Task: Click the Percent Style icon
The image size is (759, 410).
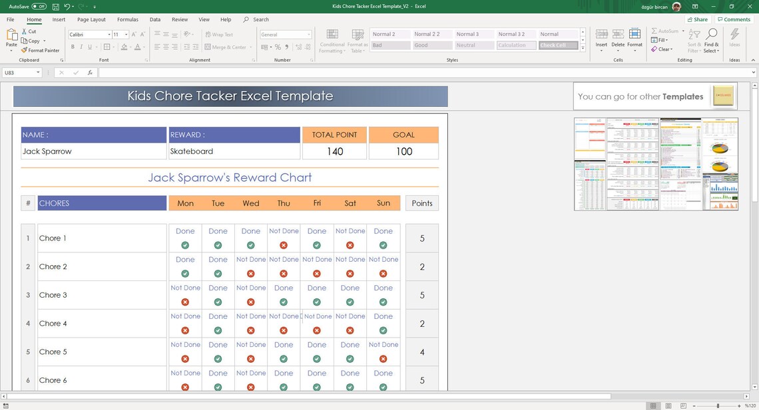Action: pyautogui.click(x=278, y=47)
